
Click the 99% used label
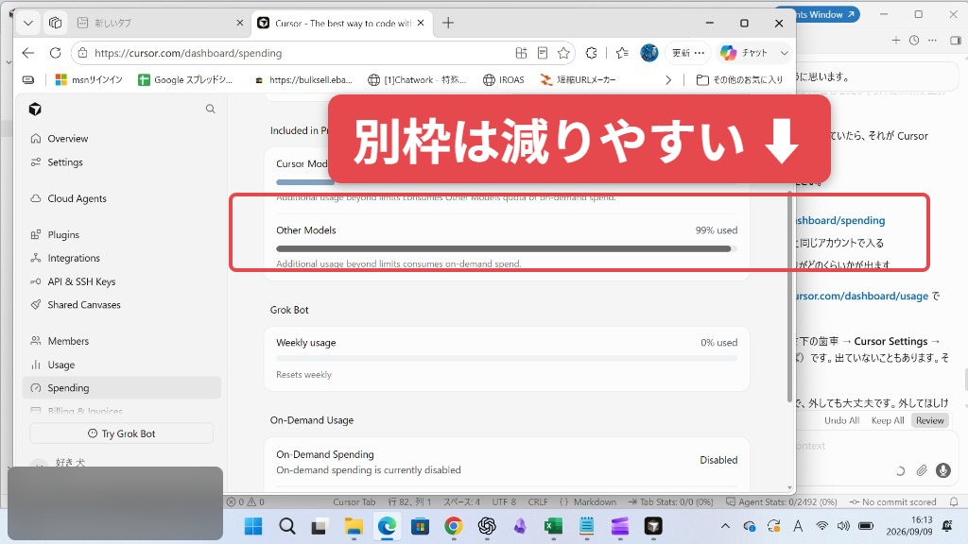[x=717, y=230]
